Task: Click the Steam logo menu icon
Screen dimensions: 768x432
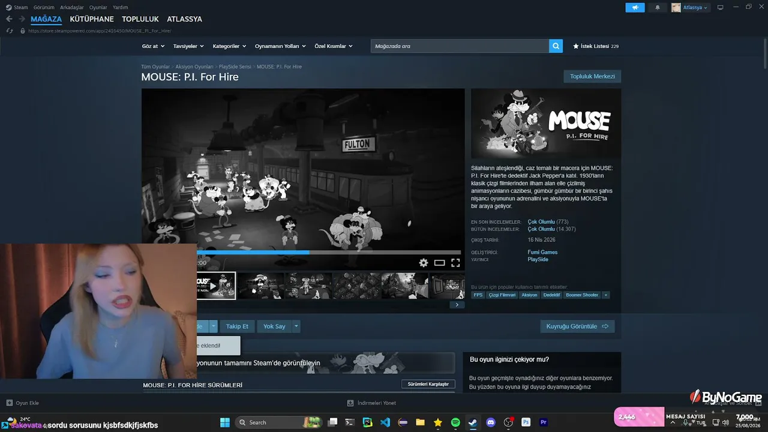Action: [x=8, y=7]
